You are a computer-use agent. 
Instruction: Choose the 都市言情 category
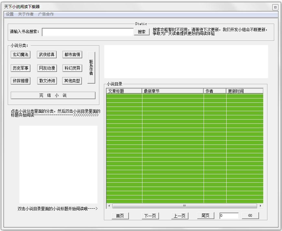coord(72,54)
